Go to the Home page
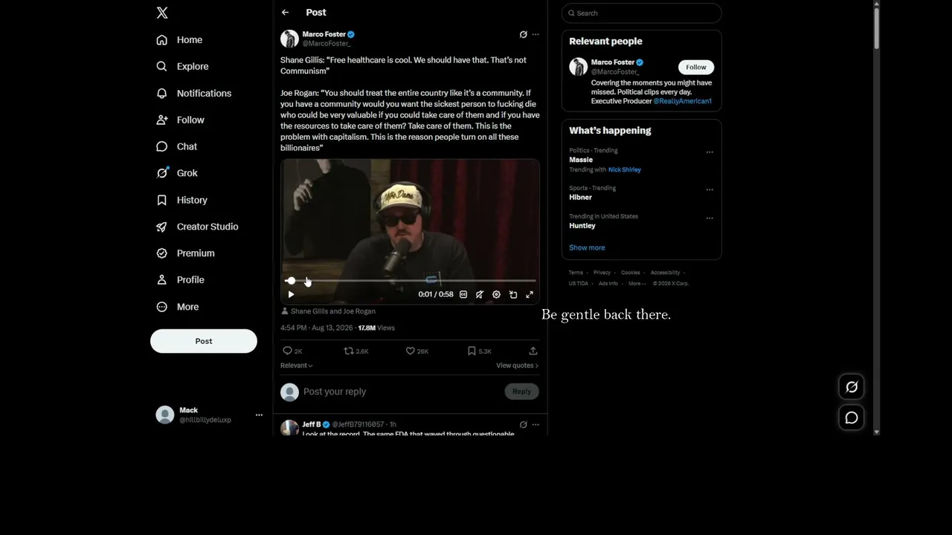Screen dimensions: 952x535 click(179, 40)
